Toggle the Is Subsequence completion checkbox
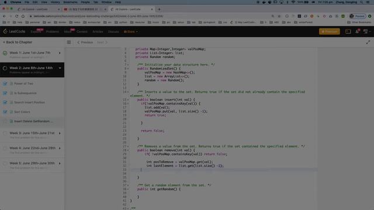The height and width of the screenshot is (210, 374). point(5,93)
